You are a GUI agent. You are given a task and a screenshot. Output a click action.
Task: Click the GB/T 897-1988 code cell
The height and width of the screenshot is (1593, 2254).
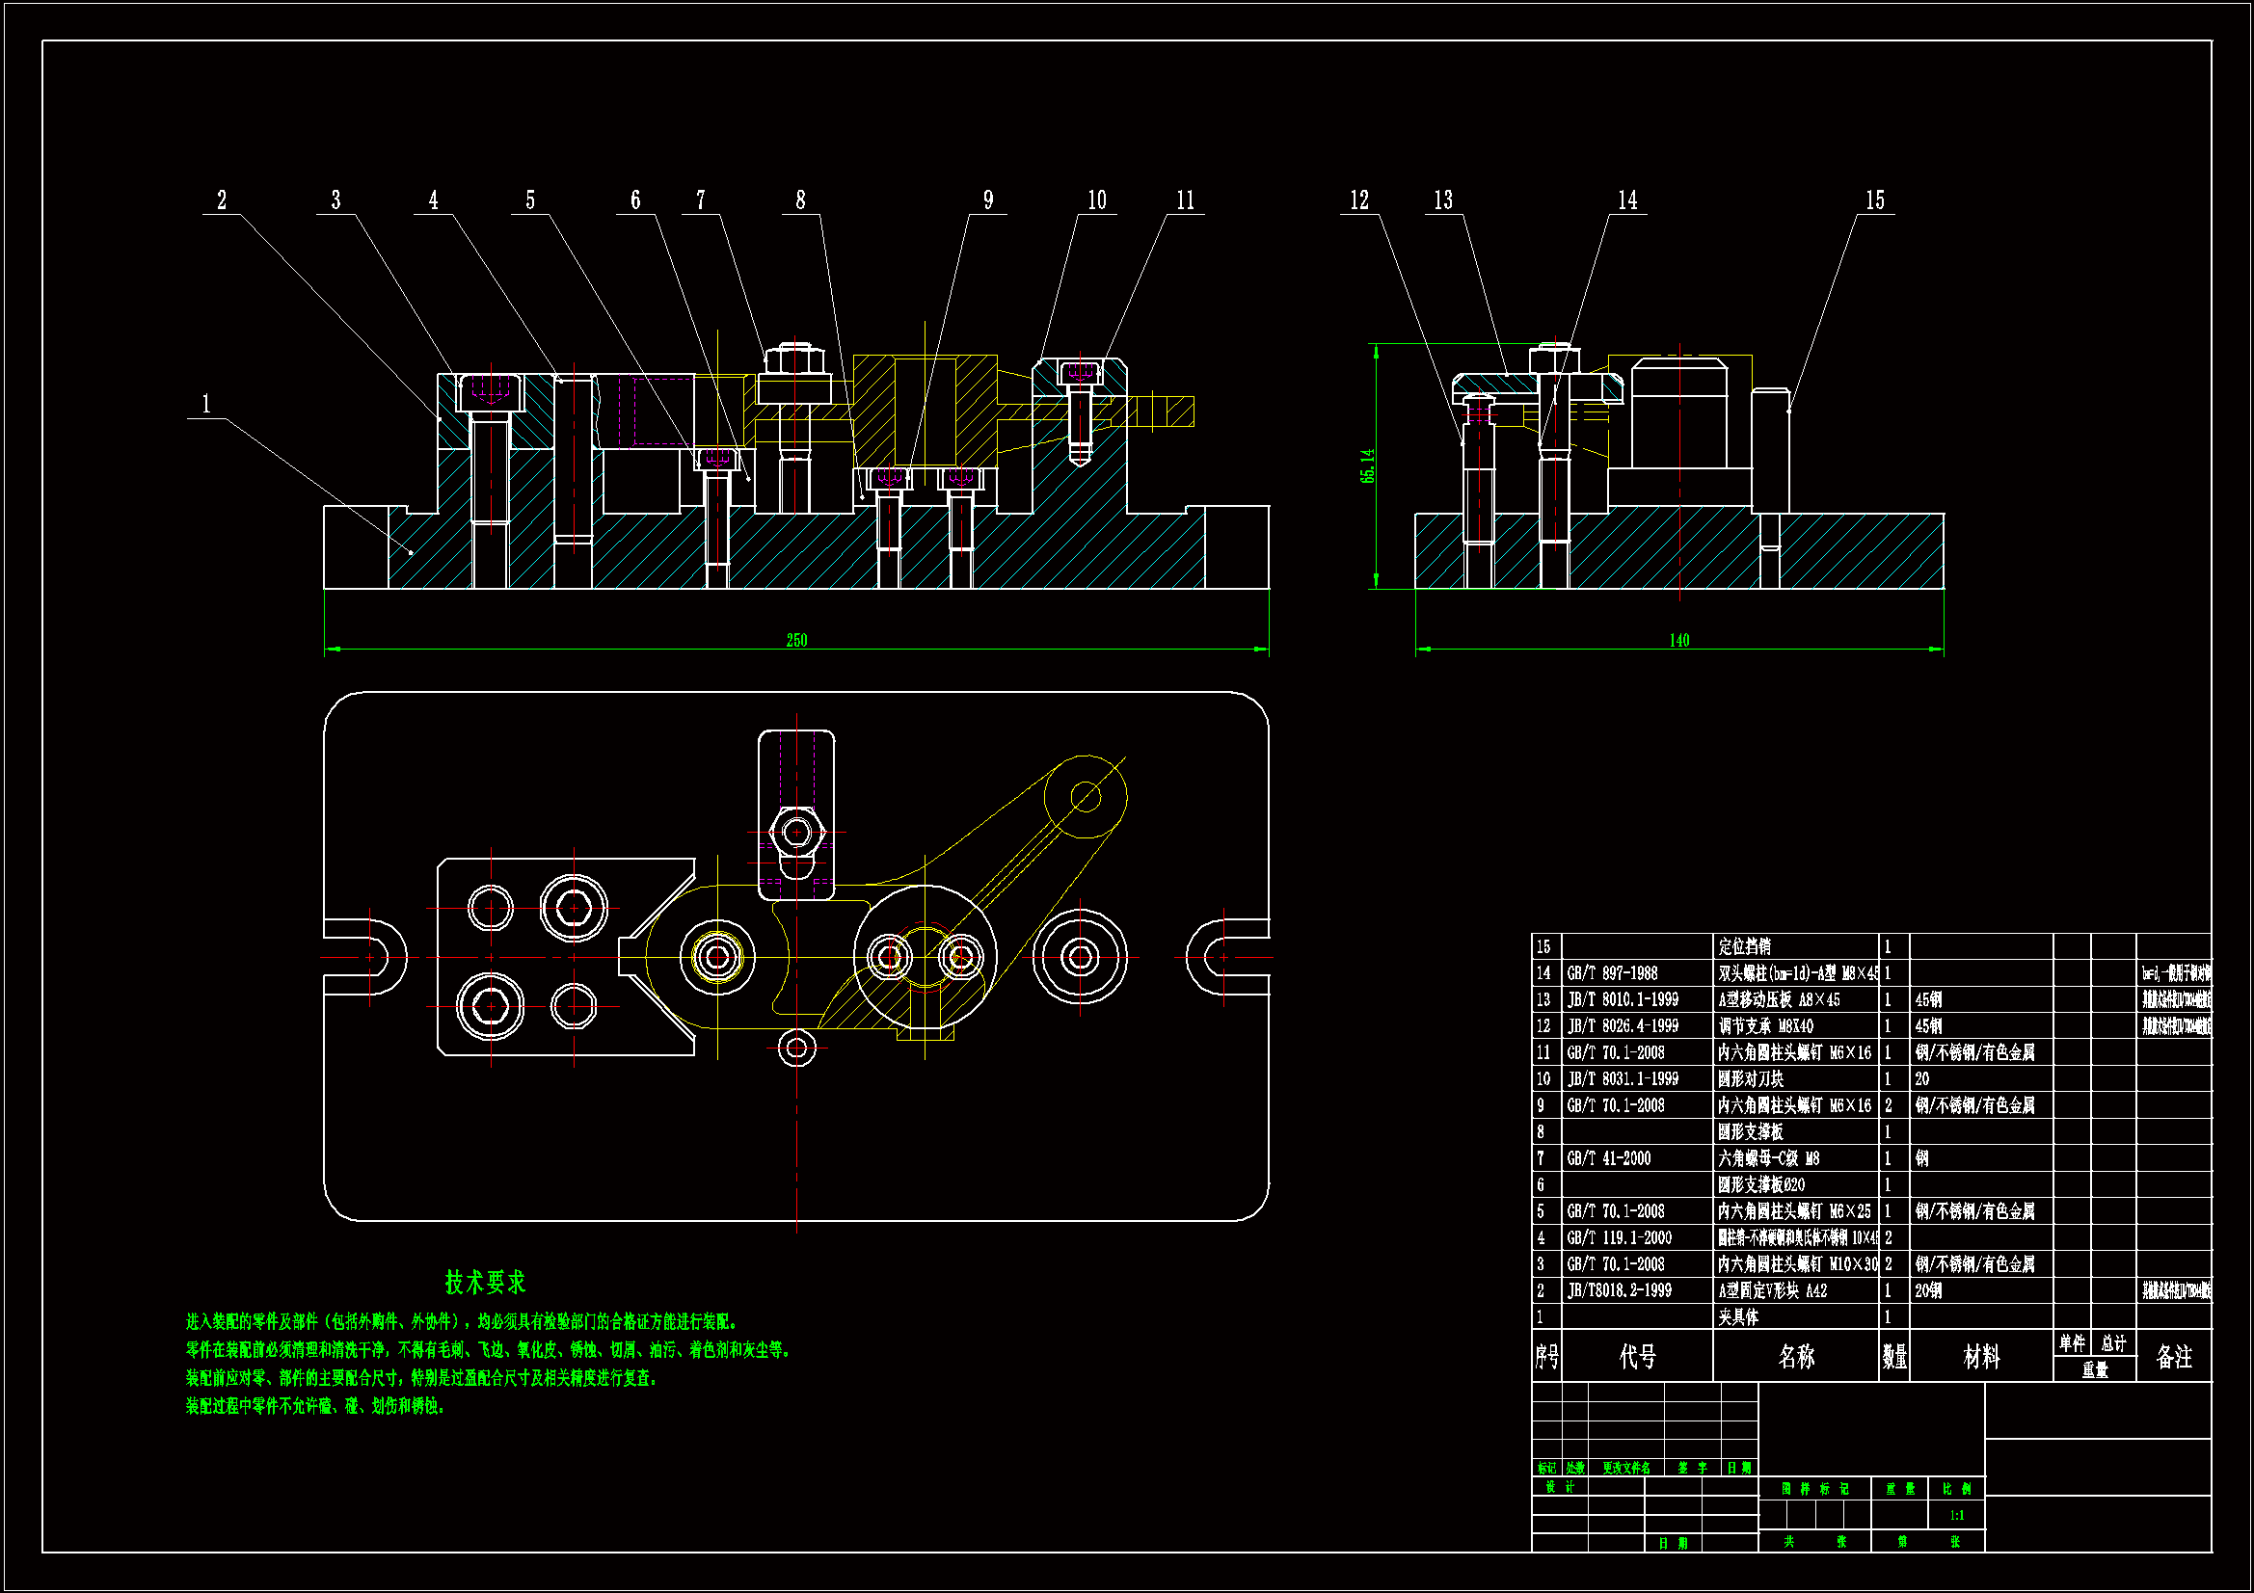click(x=1612, y=972)
